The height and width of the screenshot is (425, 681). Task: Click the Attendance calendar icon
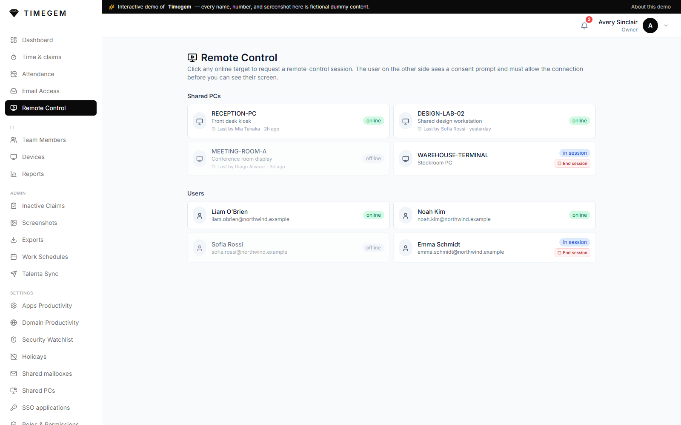pyautogui.click(x=14, y=74)
